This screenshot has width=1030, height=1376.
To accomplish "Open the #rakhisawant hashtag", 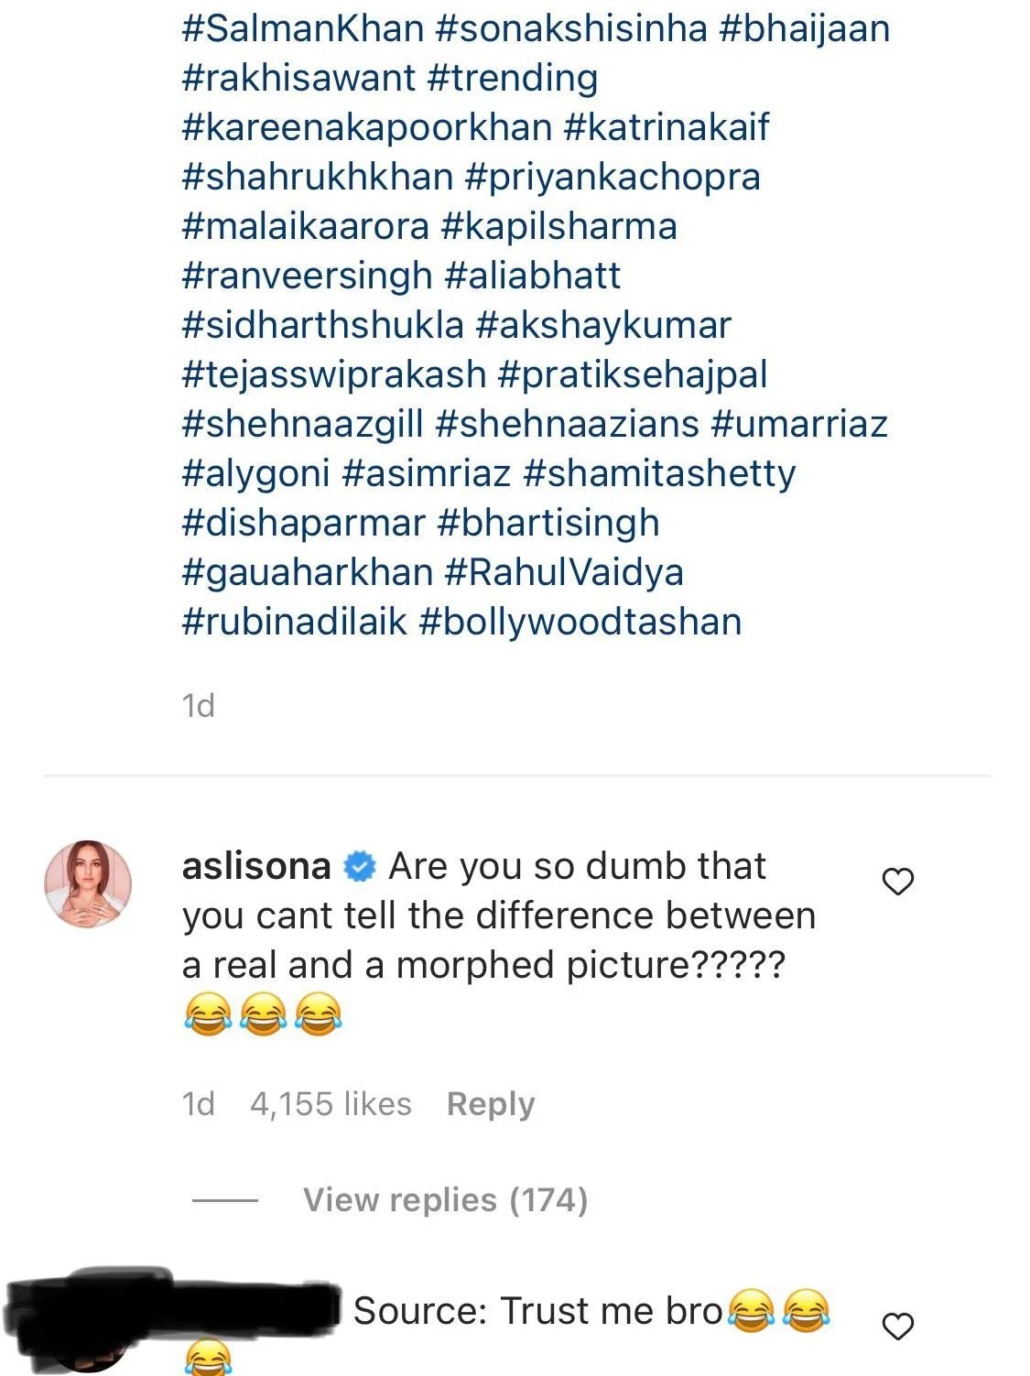I will (298, 78).
